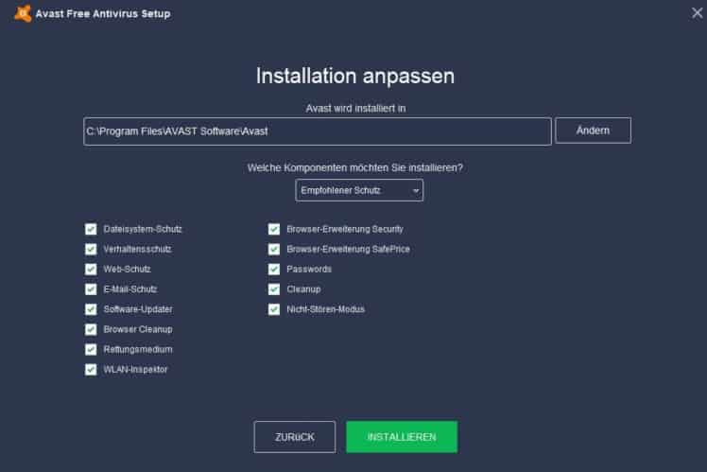Toggle the Cleanup checkbox
Screen dimensions: 707x472
point(274,289)
